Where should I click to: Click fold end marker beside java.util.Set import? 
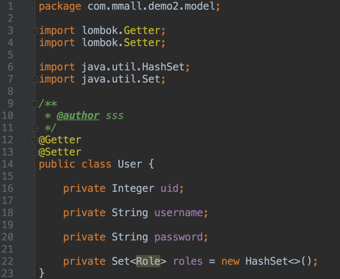coord(35,79)
